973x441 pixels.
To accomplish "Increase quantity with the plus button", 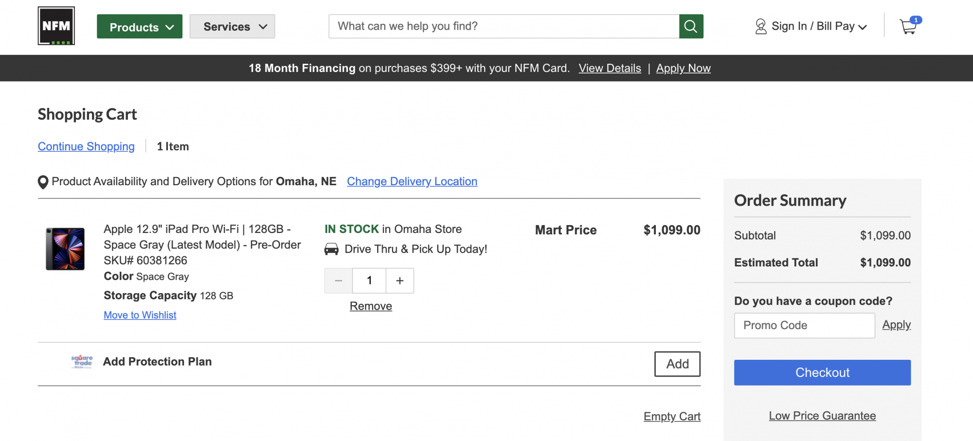I will 400,281.
